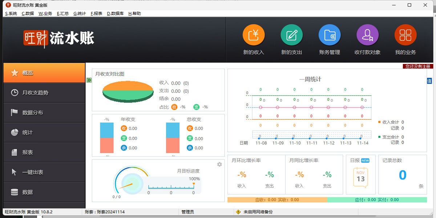This screenshot has width=436, height=218.
Task: Toggle the blue 值 button on weekly chart
Action: tap(429, 81)
